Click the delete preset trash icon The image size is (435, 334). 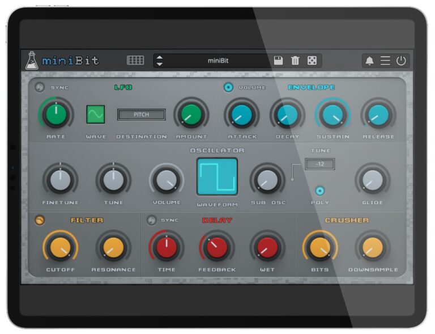click(295, 60)
